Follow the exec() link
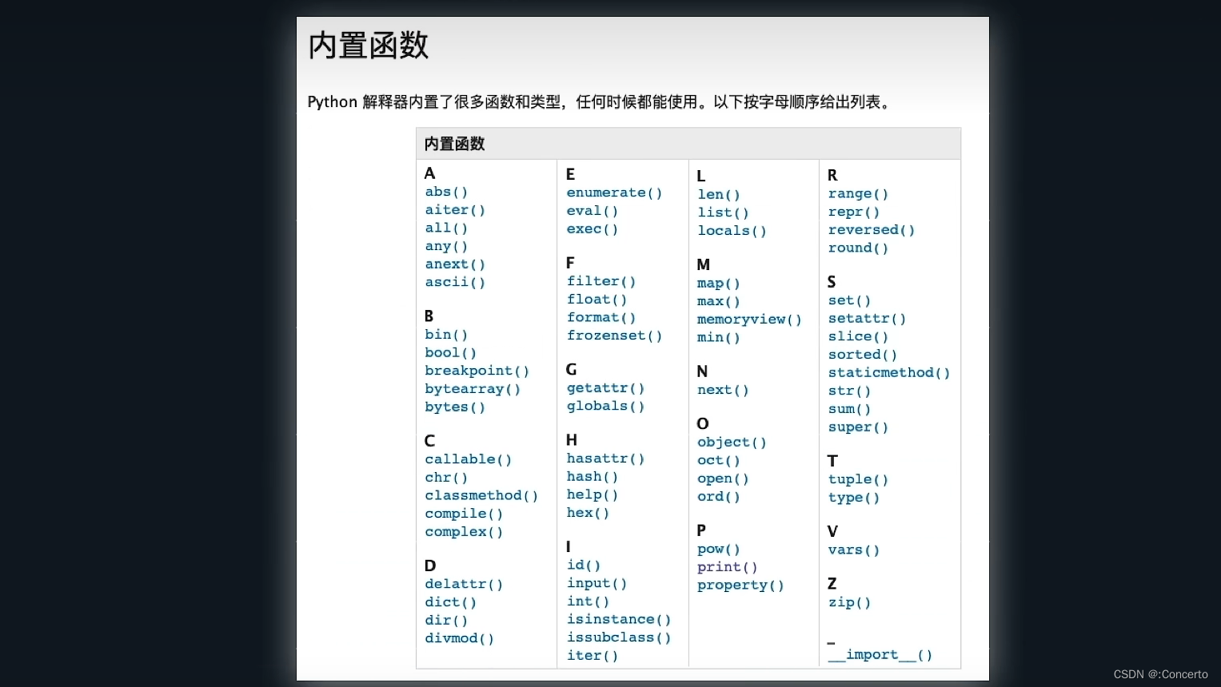Image resolution: width=1221 pixels, height=687 pixels. (593, 229)
